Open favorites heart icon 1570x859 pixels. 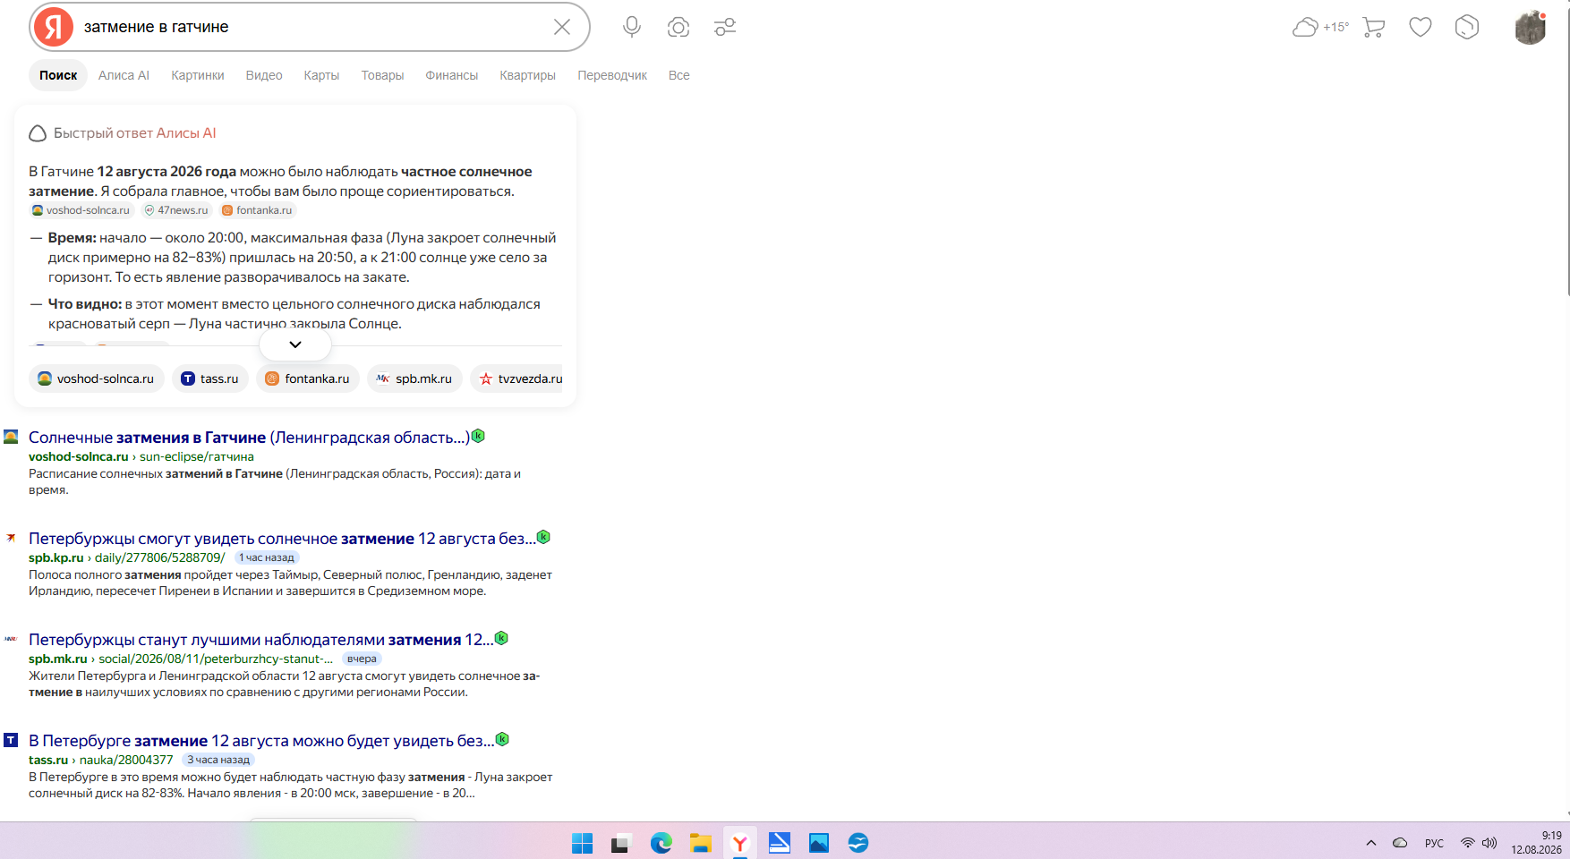(x=1421, y=27)
